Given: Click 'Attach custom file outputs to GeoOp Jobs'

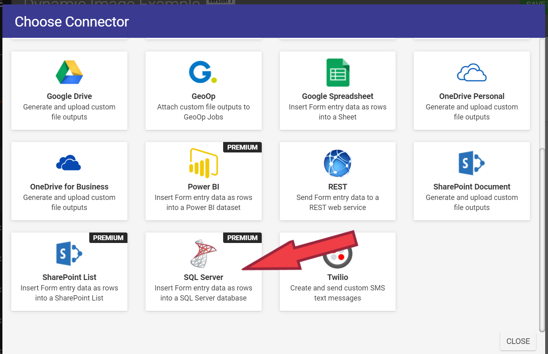Looking at the screenshot, I should pos(203,112).
